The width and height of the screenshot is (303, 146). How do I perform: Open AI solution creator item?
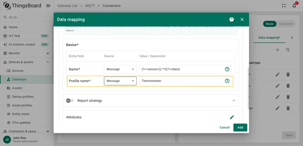[27, 45]
